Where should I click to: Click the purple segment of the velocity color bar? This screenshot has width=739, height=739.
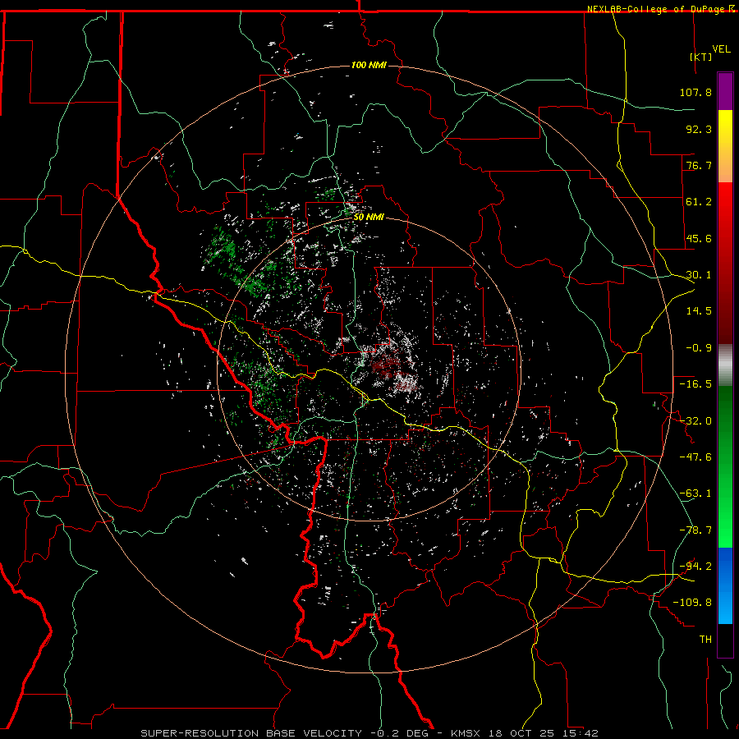(x=725, y=92)
